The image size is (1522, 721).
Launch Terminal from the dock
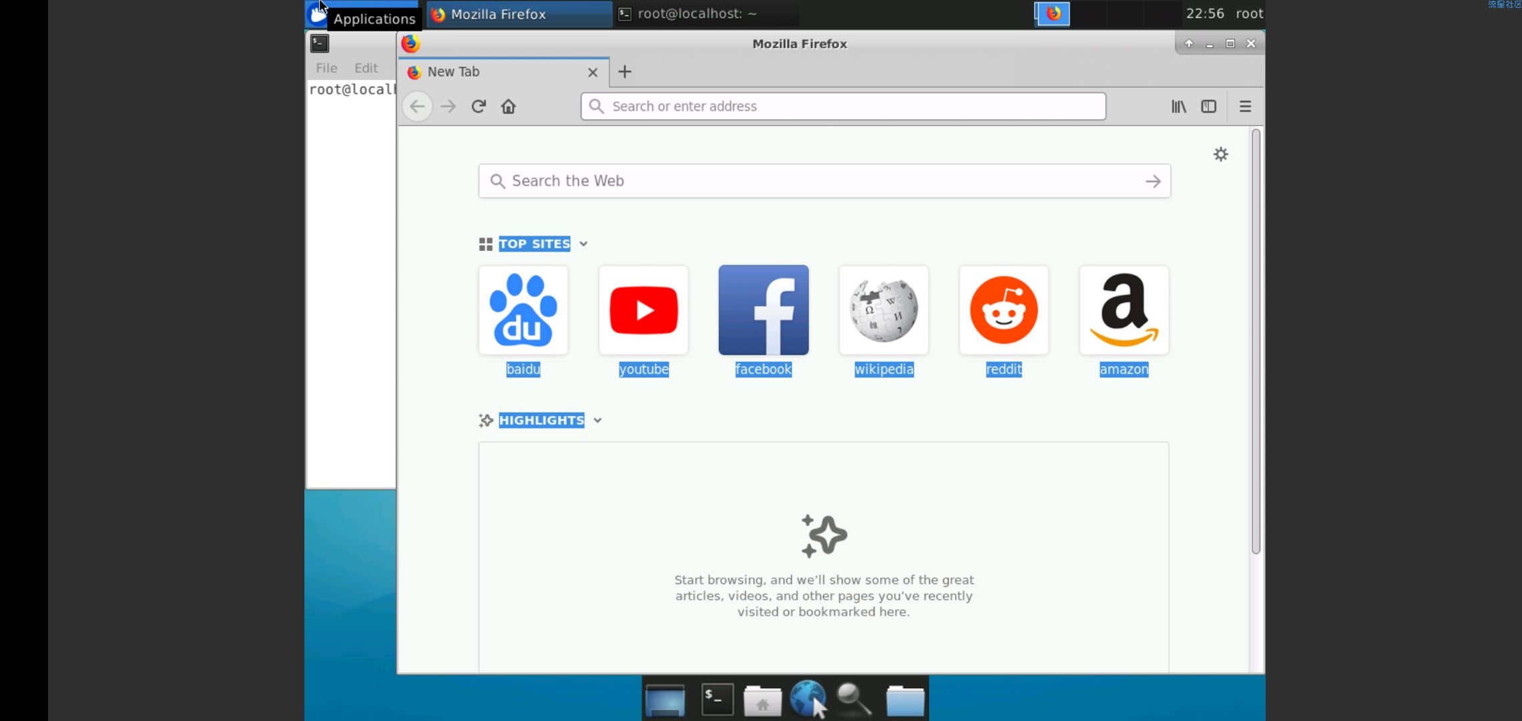(718, 700)
